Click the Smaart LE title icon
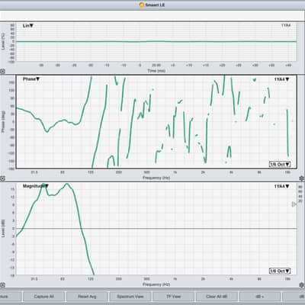 point(142,5)
